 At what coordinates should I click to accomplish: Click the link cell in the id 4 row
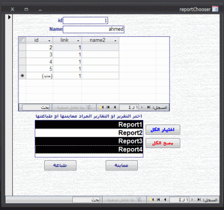coord(67,61)
